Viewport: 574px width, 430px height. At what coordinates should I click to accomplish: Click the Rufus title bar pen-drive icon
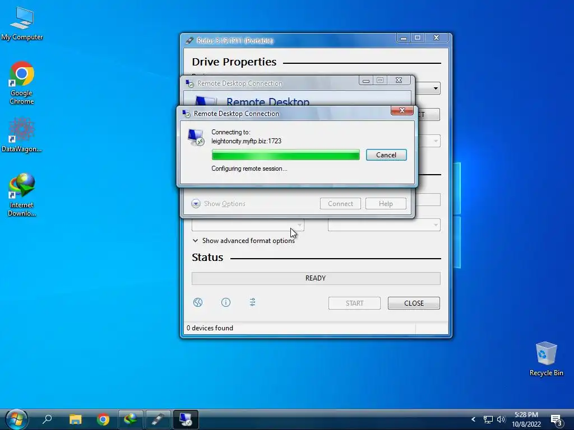[x=189, y=40]
